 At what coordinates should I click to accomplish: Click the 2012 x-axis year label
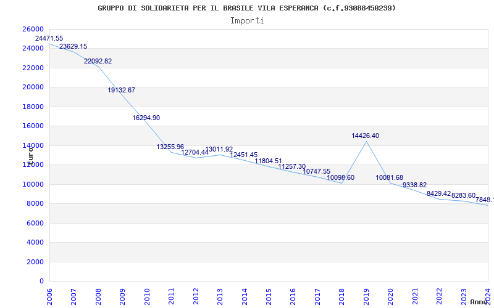[196, 296]
